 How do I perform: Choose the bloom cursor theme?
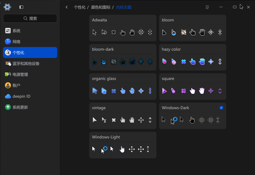click(193, 28)
